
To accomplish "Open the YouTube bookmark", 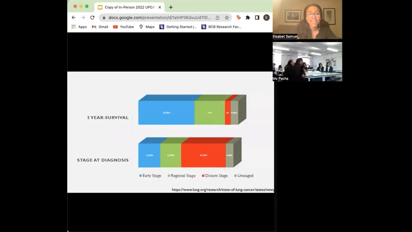I will 123,27.
